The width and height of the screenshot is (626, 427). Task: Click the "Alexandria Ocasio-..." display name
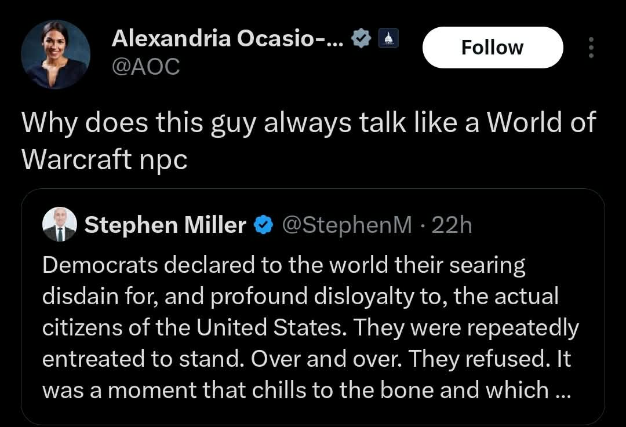coord(227,39)
